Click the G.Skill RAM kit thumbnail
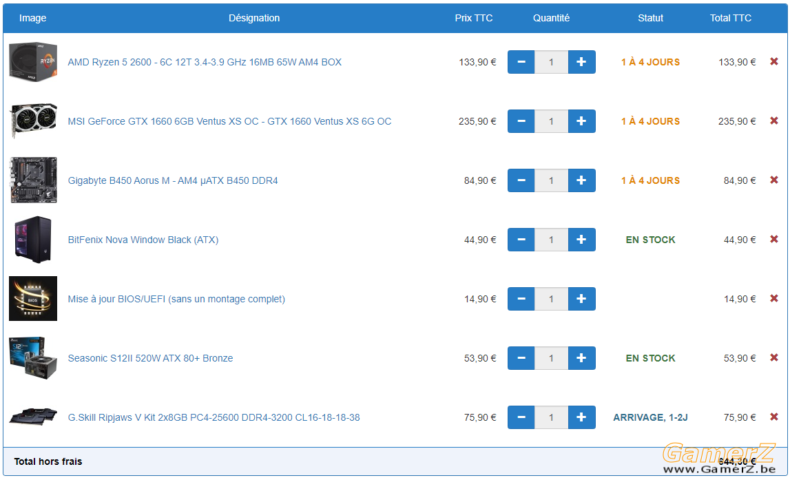The image size is (790, 480). point(33,417)
